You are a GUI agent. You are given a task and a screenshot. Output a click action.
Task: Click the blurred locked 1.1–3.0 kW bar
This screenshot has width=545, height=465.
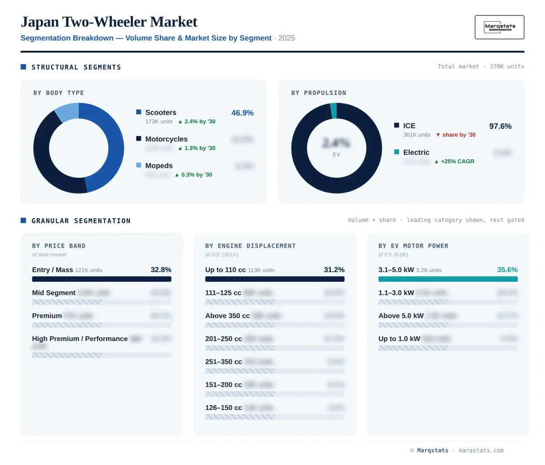448,302
